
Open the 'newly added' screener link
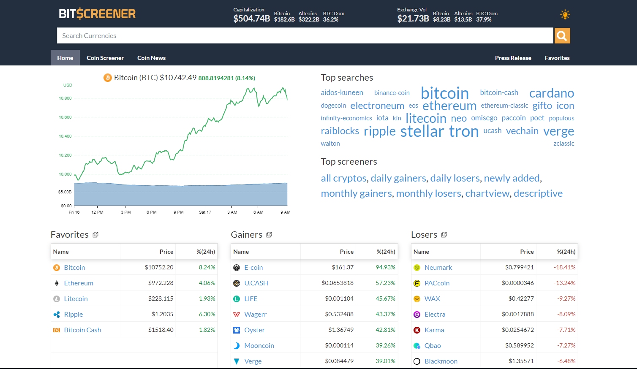(512, 178)
